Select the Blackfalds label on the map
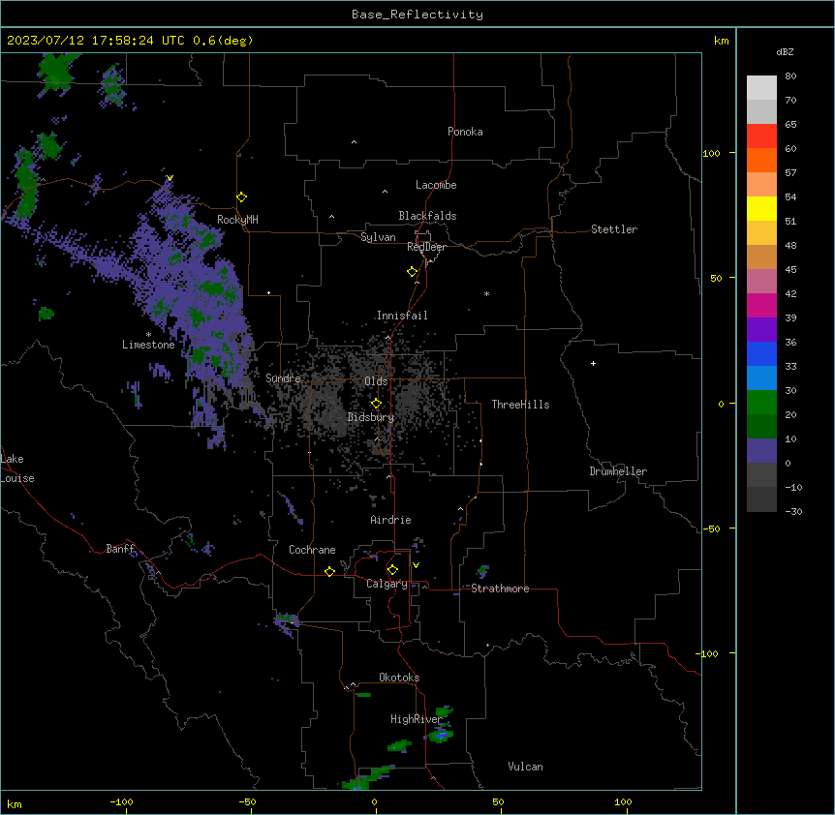Image resolution: width=835 pixels, height=815 pixels. [427, 216]
